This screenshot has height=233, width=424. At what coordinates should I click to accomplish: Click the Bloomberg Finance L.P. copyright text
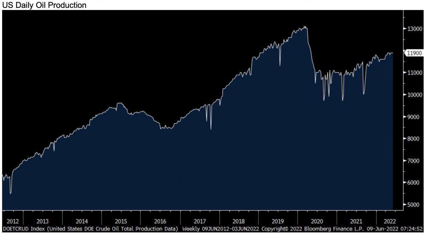(326, 229)
